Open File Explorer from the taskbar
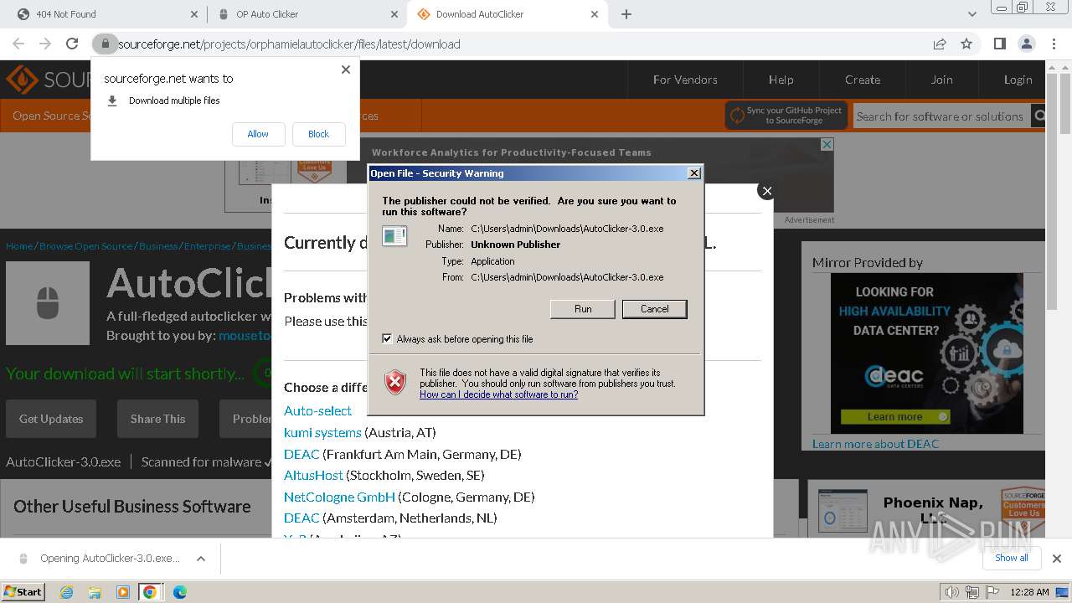The image size is (1072, 603). click(x=95, y=592)
